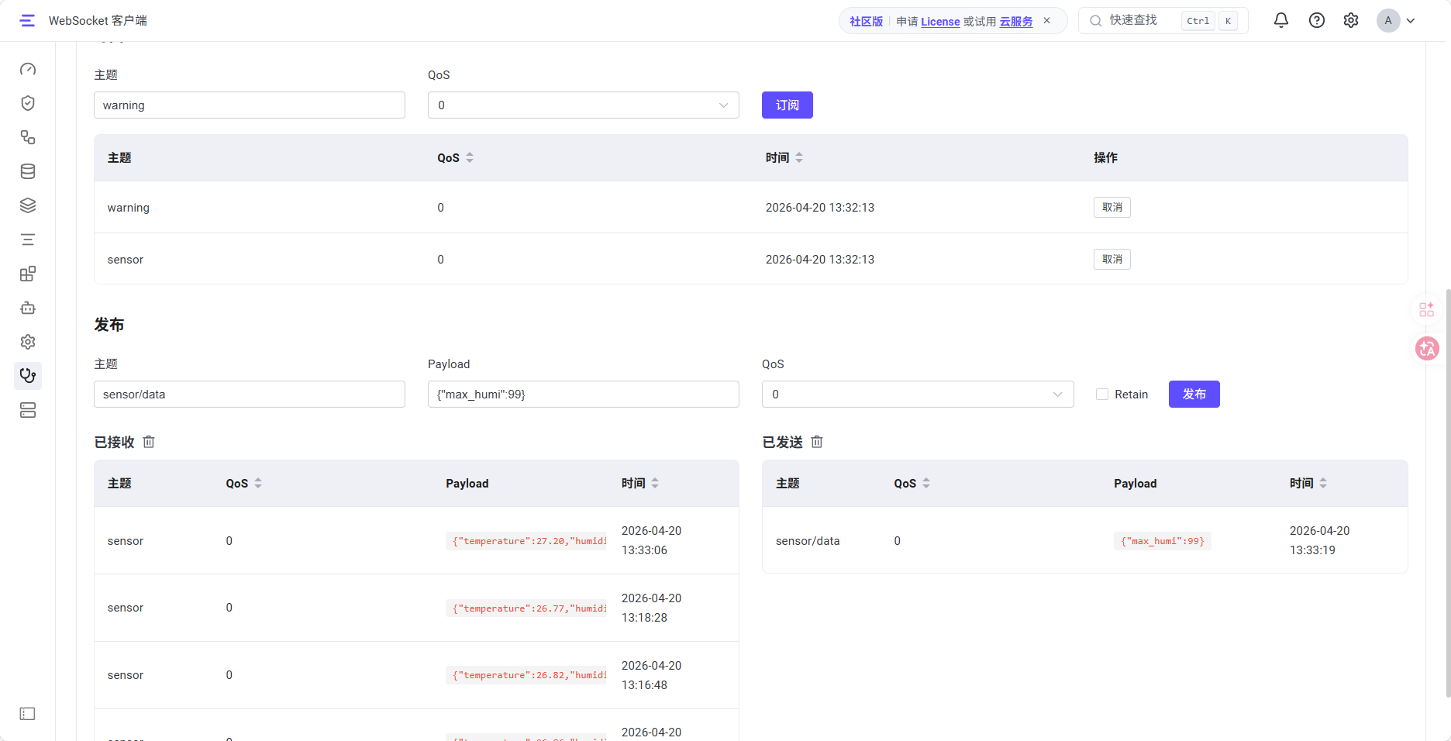Sort subscriptions table by 时间
The width and height of the screenshot is (1451, 741).
(x=799, y=158)
